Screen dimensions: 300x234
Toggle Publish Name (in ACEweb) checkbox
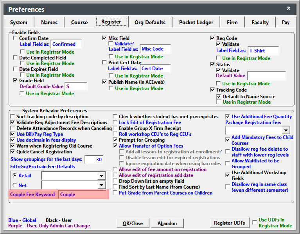click(104, 82)
